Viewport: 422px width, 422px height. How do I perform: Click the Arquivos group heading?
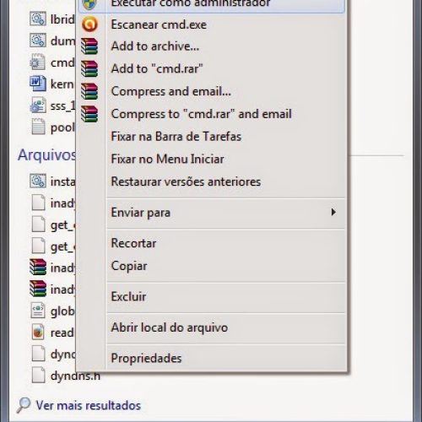click(46, 154)
